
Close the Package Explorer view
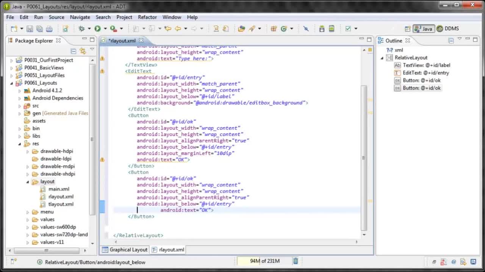click(x=58, y=40)
